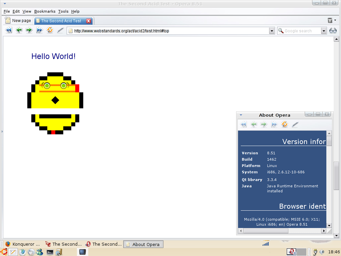
Task: Click the web browser globe panel icon
Action: point(22,252)
